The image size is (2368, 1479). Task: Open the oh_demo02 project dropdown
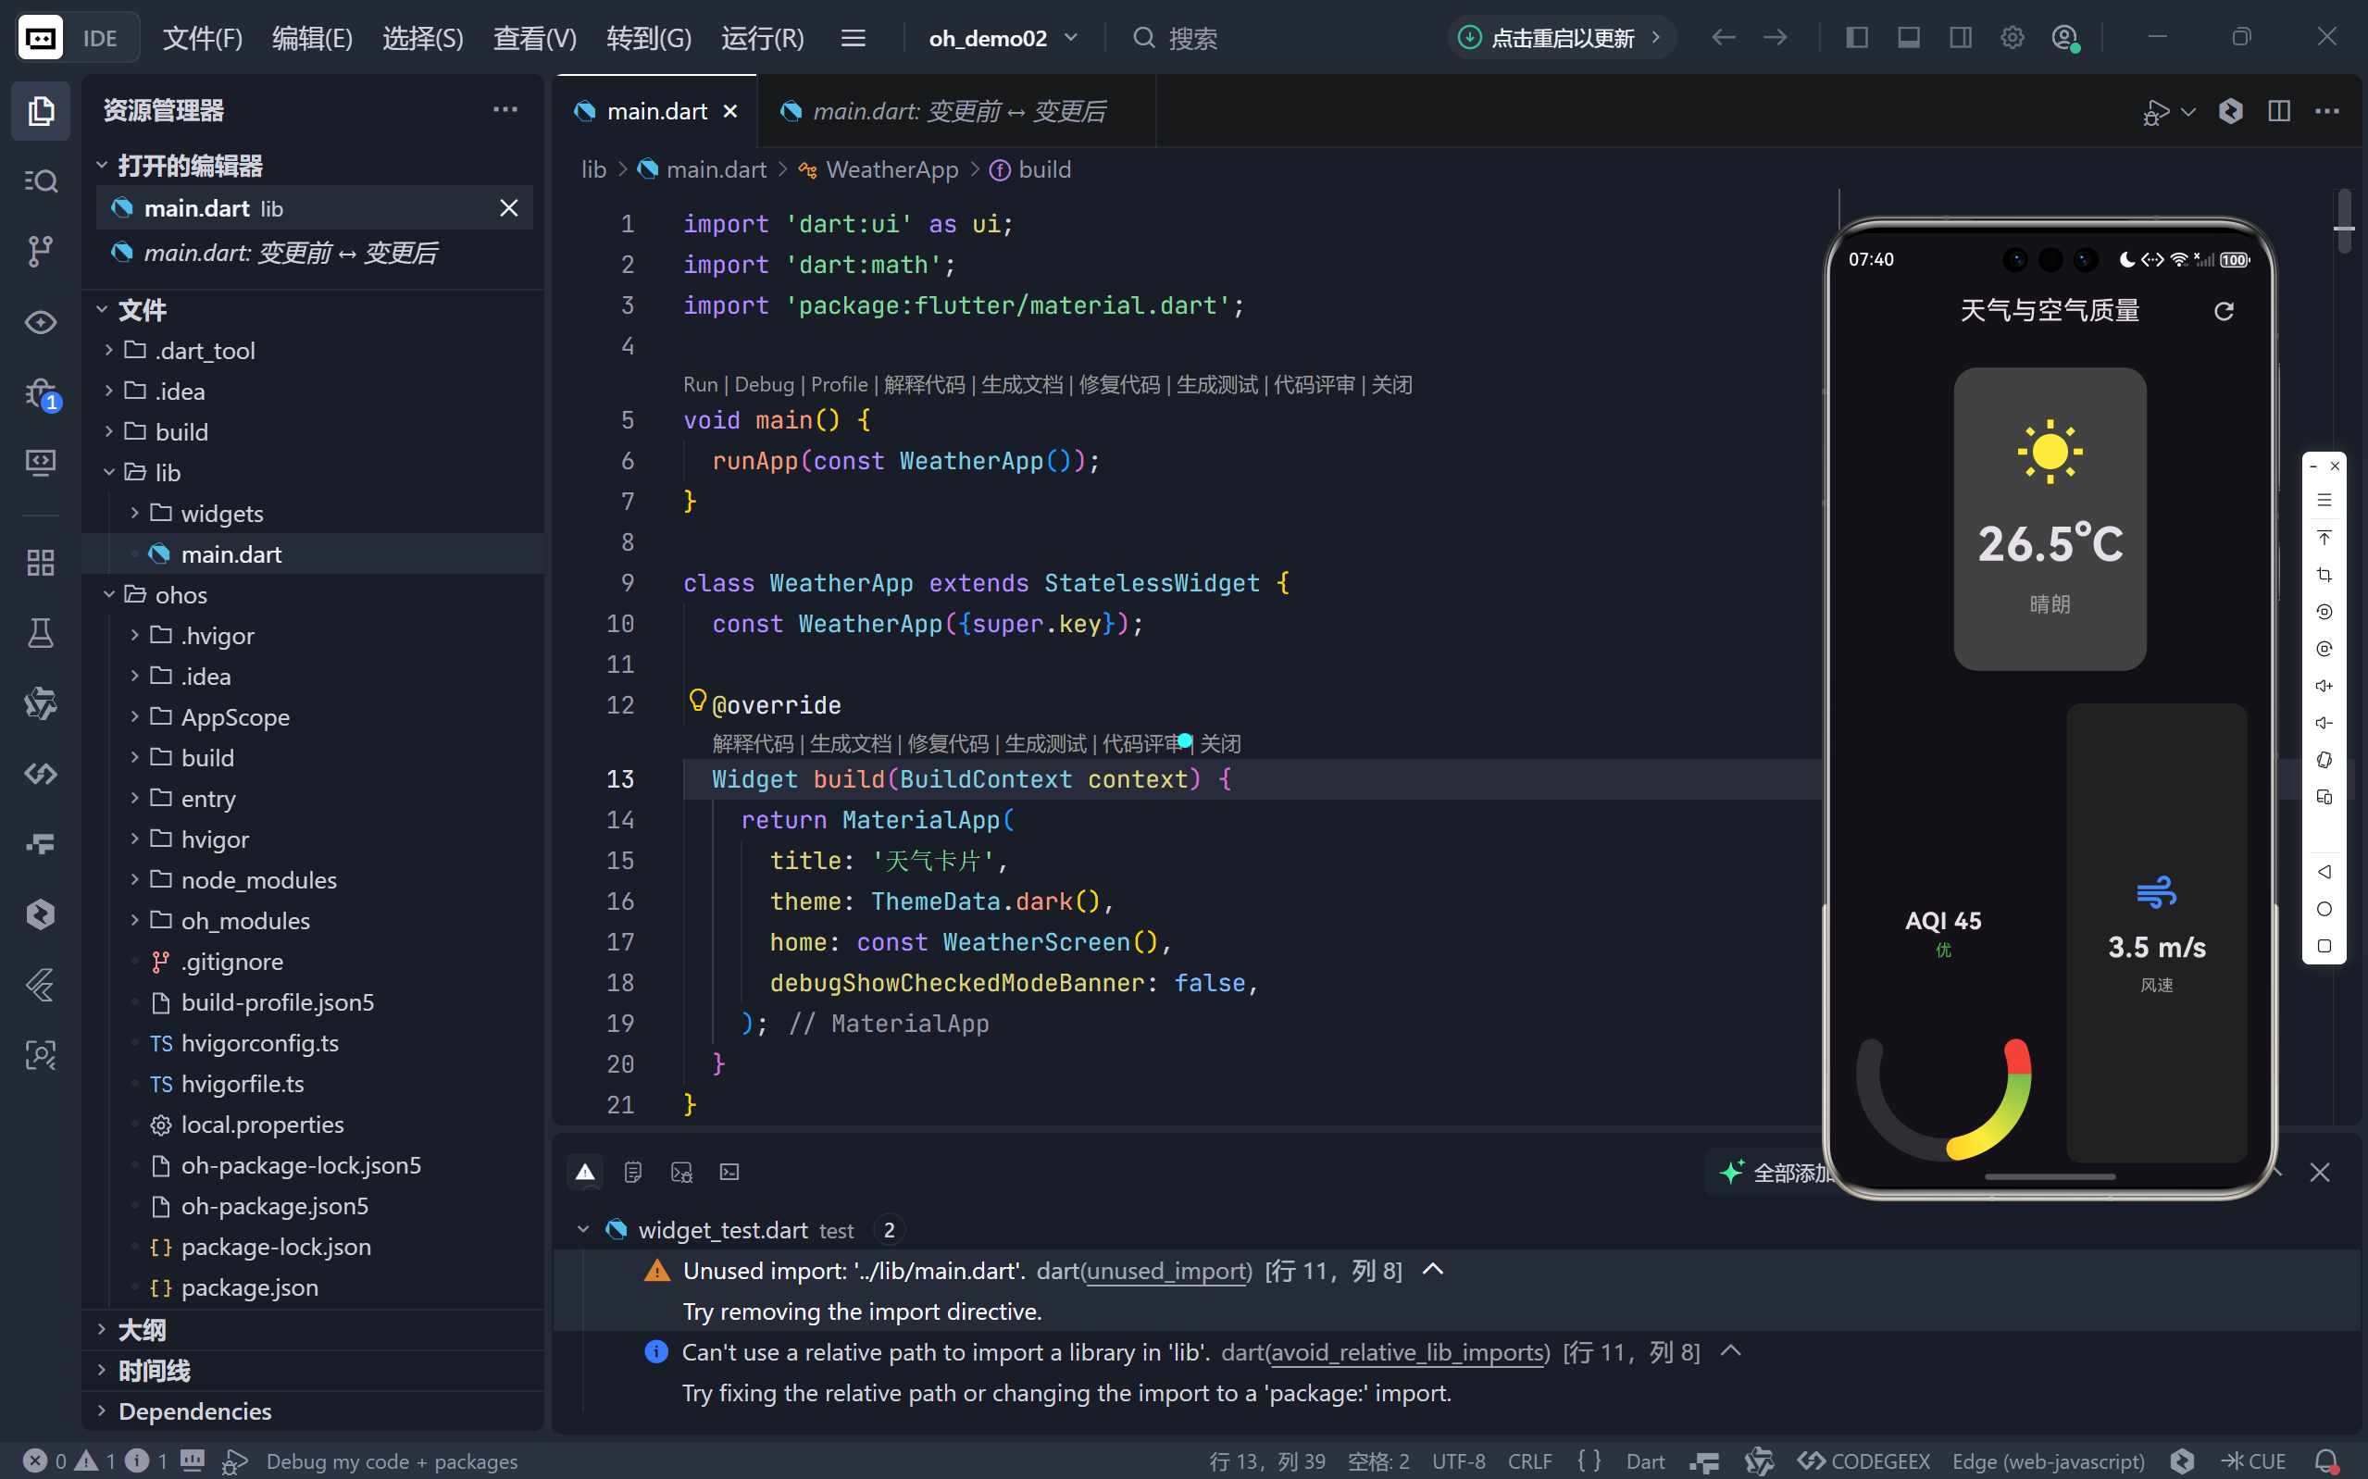(1003, 38)
